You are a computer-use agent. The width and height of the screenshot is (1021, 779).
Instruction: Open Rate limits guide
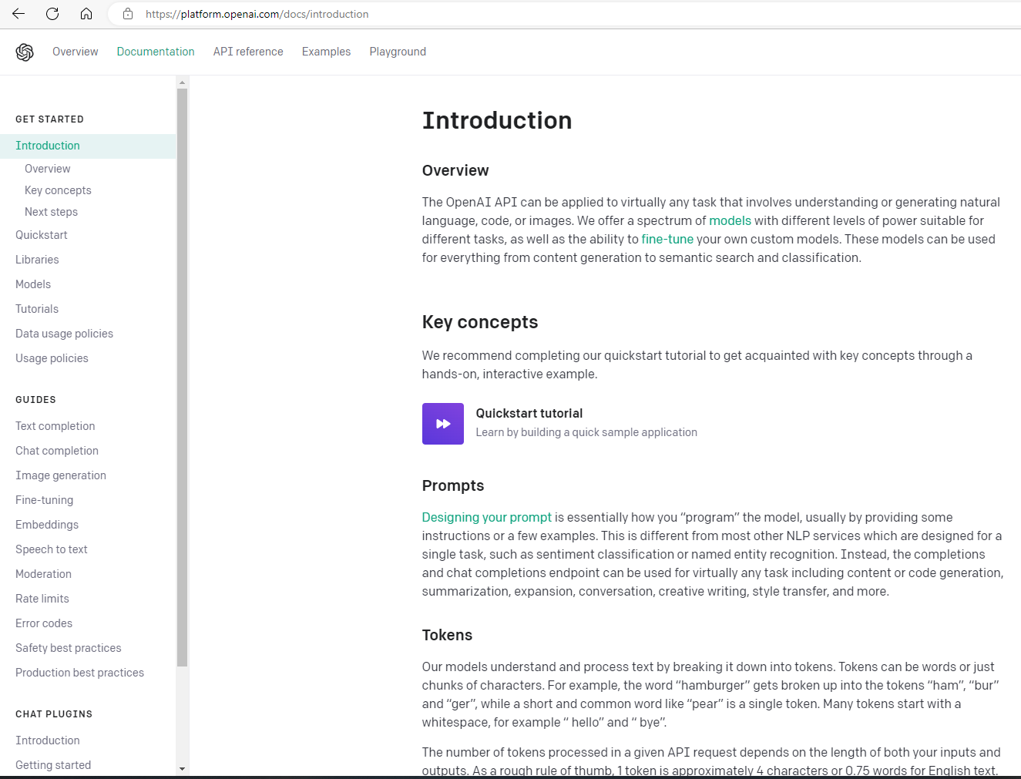coord(42,599)
